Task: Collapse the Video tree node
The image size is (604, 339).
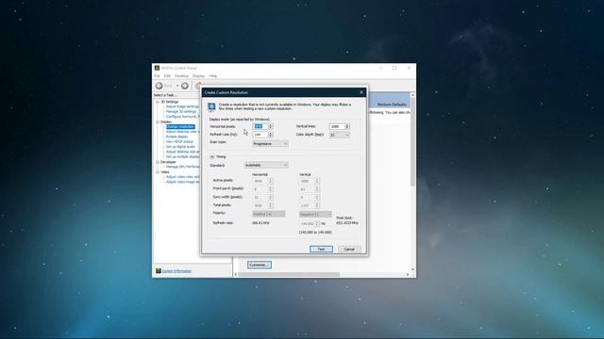Action: [158, 172]
